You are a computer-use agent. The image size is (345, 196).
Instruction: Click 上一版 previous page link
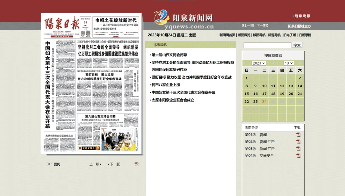click(x=95, y=164)
